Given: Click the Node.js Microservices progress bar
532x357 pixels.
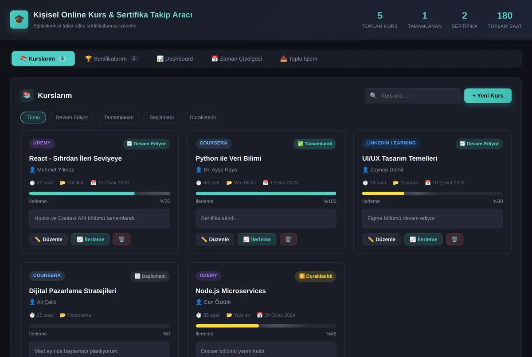Looking at the screenshot, I should (266, 326).
